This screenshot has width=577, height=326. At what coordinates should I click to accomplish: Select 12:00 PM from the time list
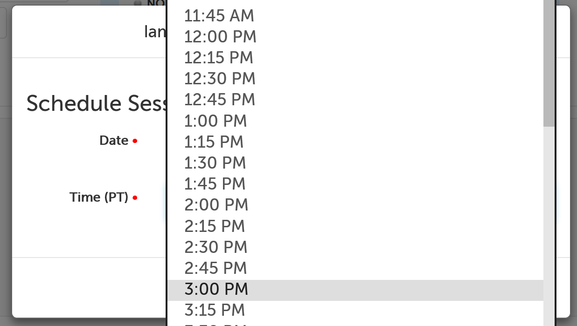tap(220, 36)
